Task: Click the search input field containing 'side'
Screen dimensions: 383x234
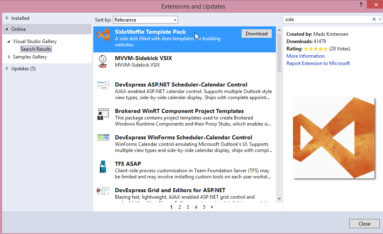Action: coord(327,19)
